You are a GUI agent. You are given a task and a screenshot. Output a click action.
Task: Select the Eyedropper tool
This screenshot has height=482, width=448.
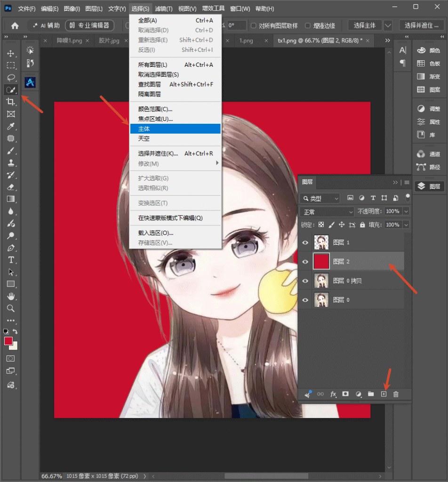[11, 126]
